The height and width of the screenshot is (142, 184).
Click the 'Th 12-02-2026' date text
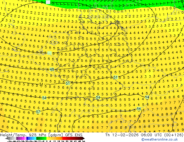pyautogui.click(x=122, y=135)
